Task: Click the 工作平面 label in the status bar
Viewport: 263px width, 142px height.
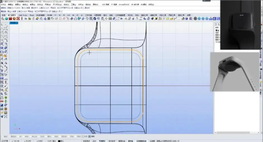Action: point(5,141)
